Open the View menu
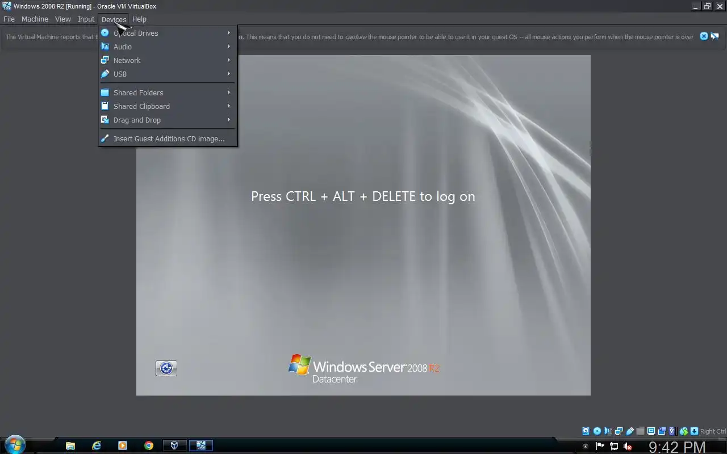Viewport: 727px width, 454px height. pos(62,19)
